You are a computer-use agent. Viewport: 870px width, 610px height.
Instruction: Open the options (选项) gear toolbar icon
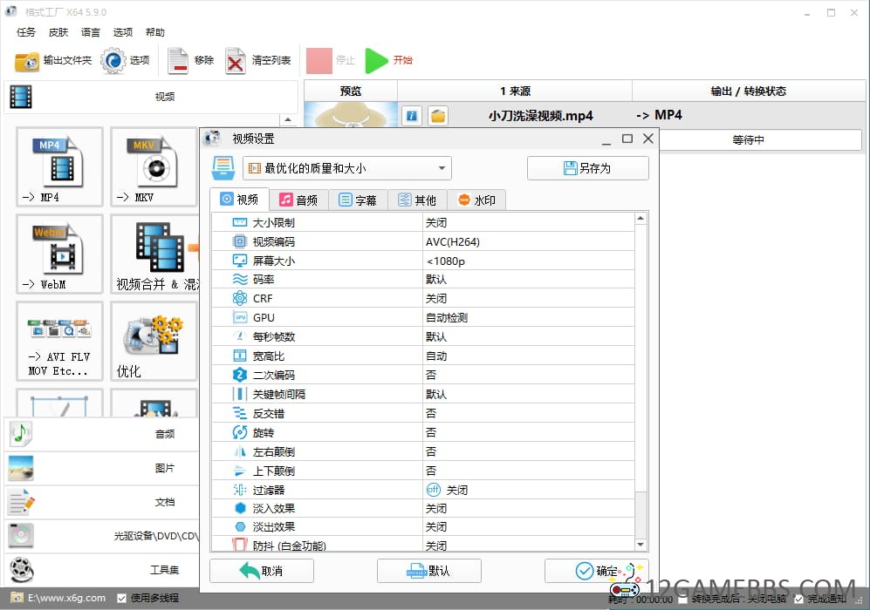pos(113,61)
